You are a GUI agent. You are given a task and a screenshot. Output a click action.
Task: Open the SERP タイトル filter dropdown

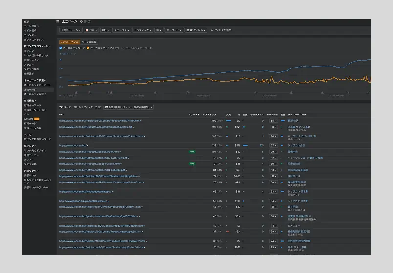tap(196, 30)
